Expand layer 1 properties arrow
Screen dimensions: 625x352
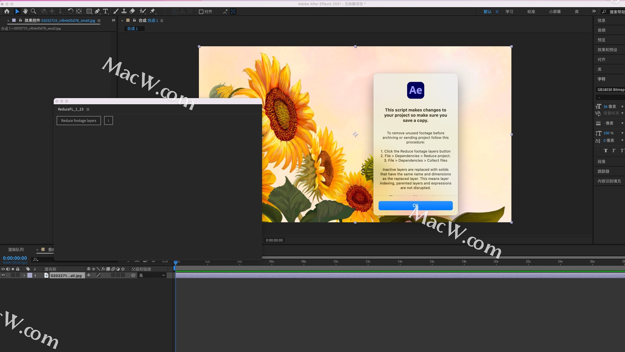(24, 275)
